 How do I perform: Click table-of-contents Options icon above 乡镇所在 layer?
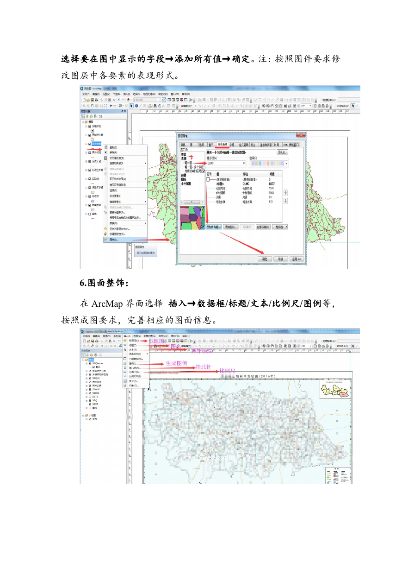(99, 116)
